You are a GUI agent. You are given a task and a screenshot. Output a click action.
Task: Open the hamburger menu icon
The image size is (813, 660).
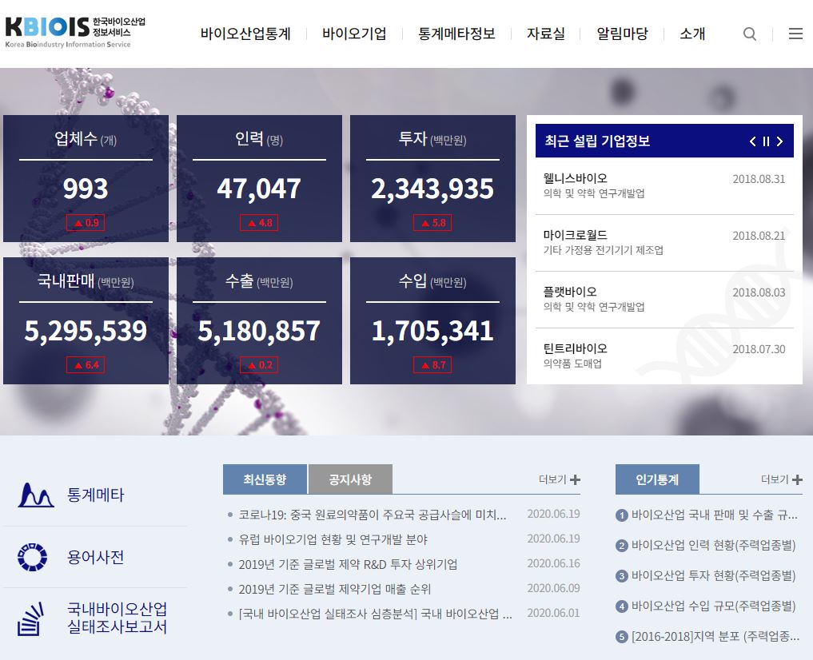[x=795, y=34]
